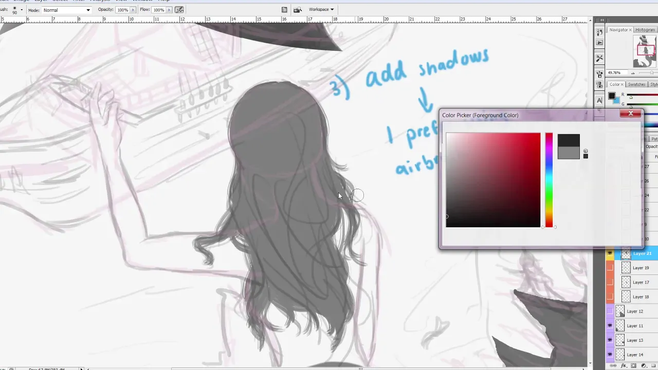Show Layer 19 visibility
The width and height of the screenshot is (658, 370).
[610, 268]
